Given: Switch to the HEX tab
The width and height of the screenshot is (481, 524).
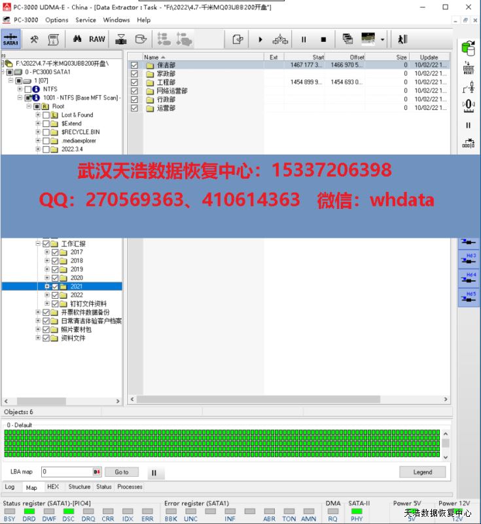Looking at the screenshot, I should [53, 487].
